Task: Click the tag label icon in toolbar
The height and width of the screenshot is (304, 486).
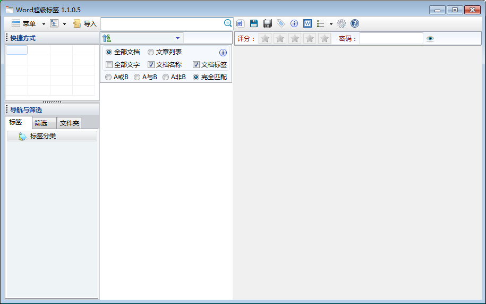Action: pos(280,23)
